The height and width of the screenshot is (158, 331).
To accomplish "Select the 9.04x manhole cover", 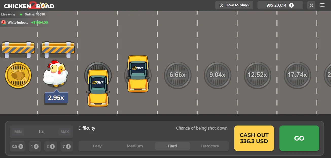I will point(217,75).
